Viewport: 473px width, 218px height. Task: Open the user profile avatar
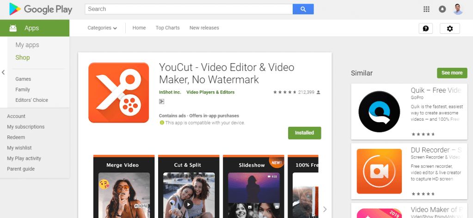click(458, 9)
